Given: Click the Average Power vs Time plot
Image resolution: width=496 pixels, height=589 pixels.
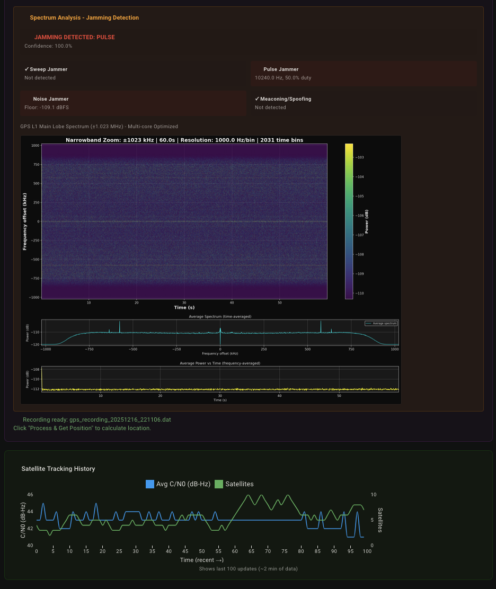Looking at the screenshot, I should click(x=220, y=379).
